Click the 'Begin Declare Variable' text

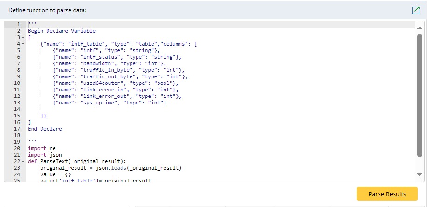[x=62, y=31]
